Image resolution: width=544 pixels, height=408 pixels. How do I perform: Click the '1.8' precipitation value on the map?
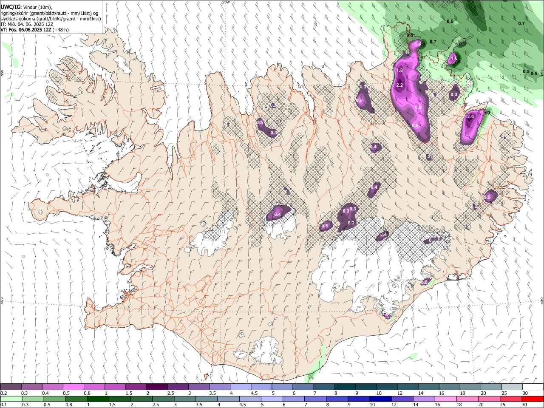point(399,71)
